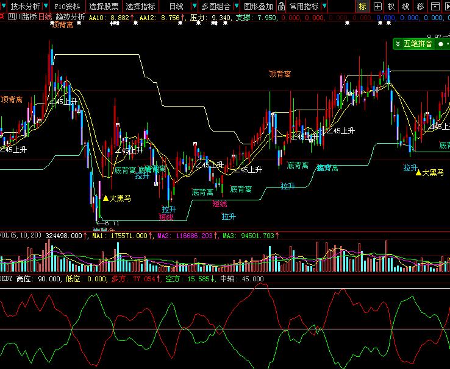450x369 pixels.
Task: Toggle the 标 indicator marker button
Action: (x=363, y=7)
